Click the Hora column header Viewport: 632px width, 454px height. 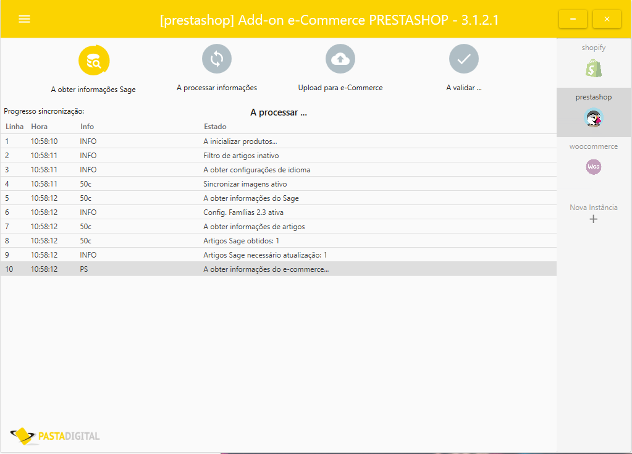click(39, 127)
